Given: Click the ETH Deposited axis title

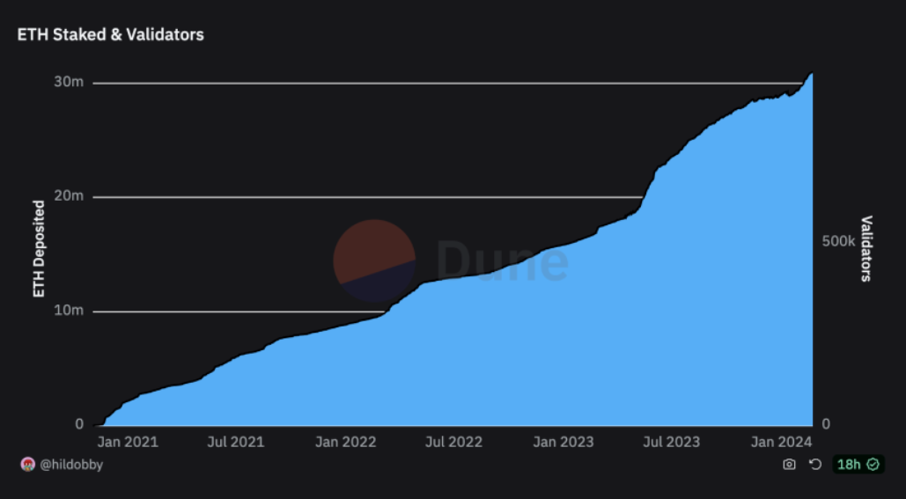Looking at the screenshot, I should 39,249.
